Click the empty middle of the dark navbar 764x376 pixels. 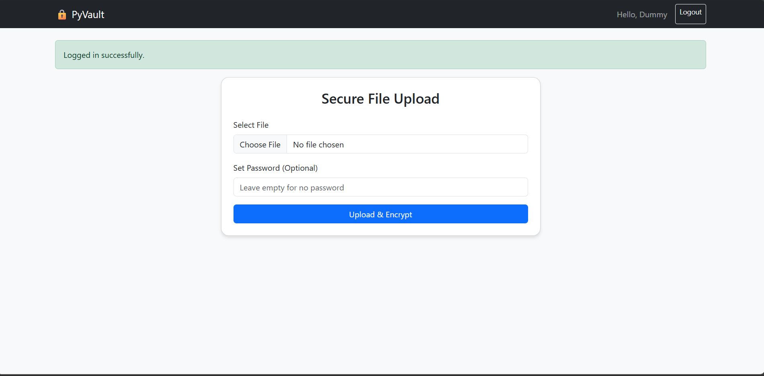(362, 14)
